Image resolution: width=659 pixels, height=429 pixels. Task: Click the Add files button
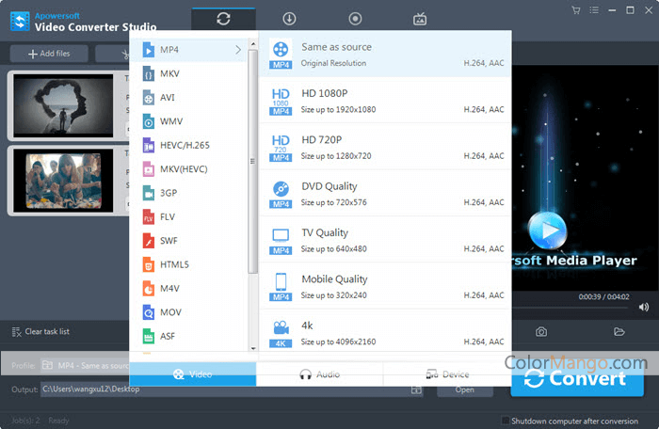click(x=48, y=55)
